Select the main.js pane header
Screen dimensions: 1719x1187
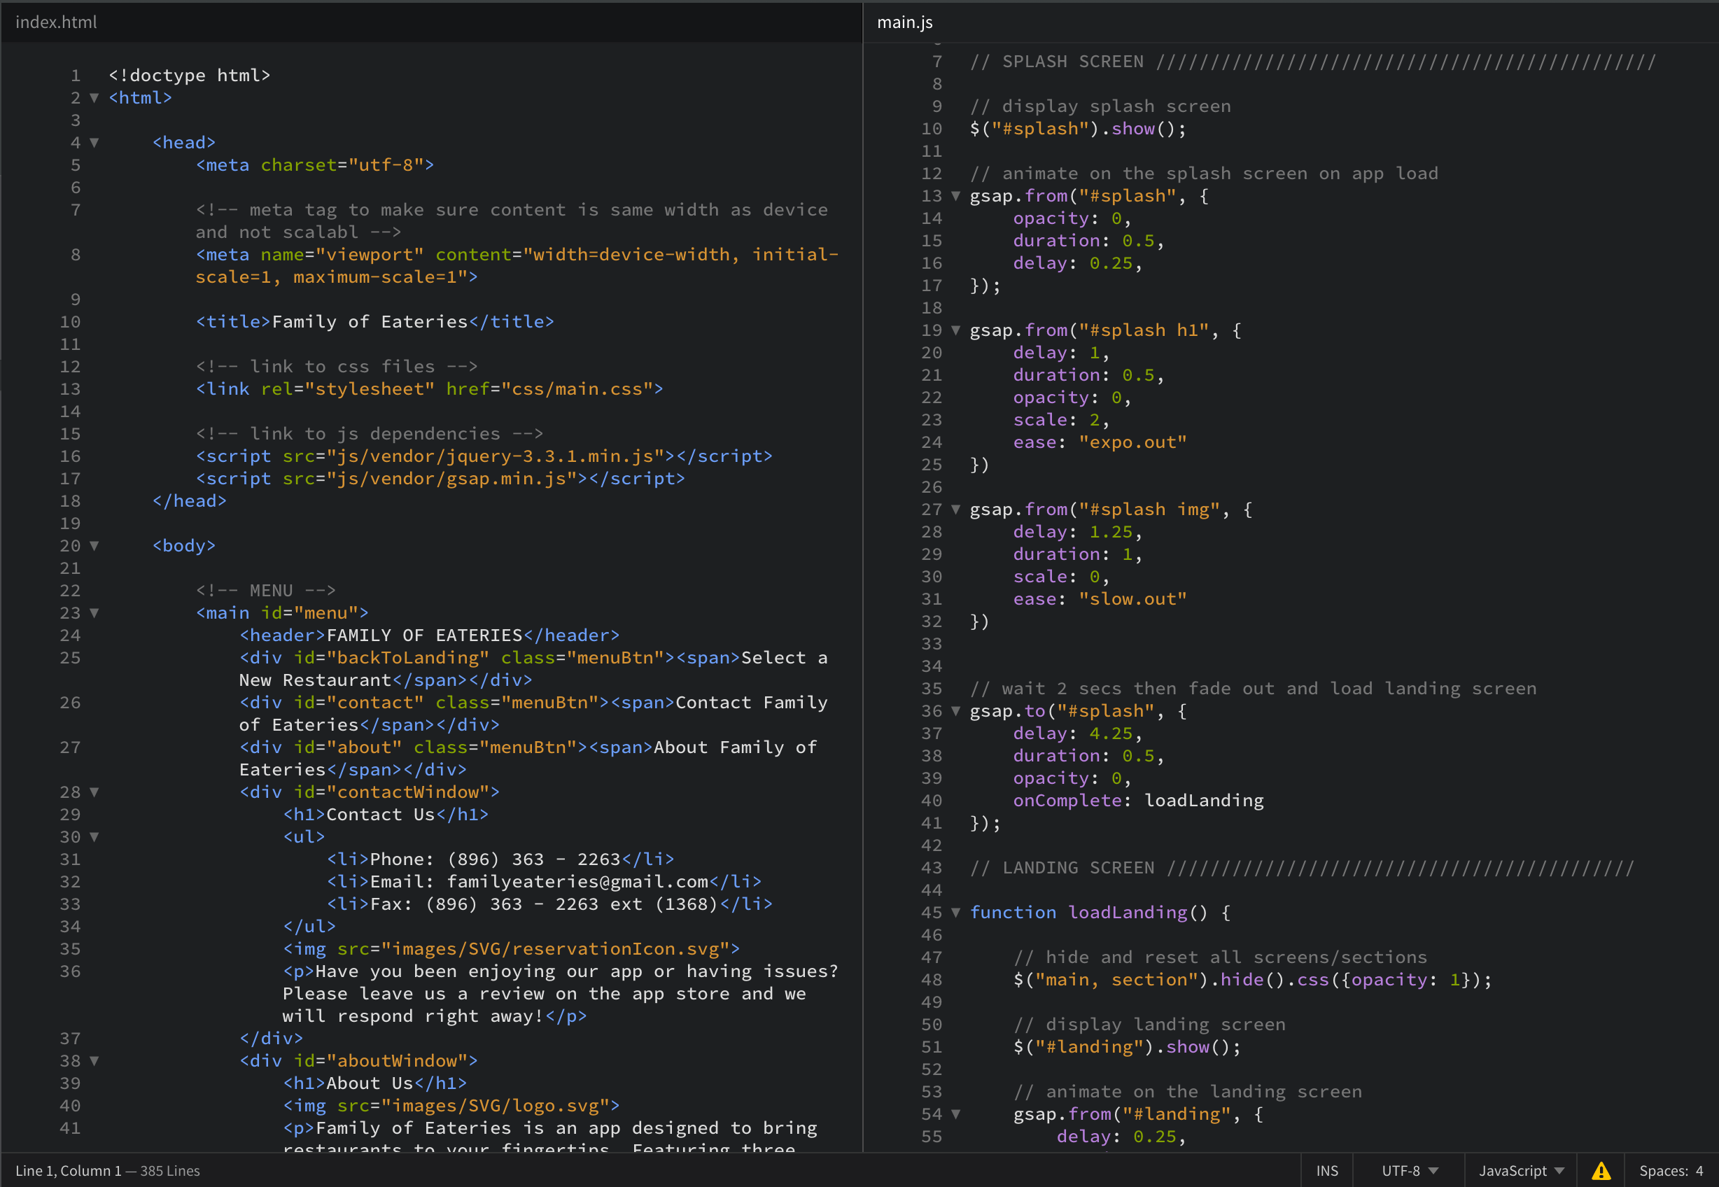(904, 22)
